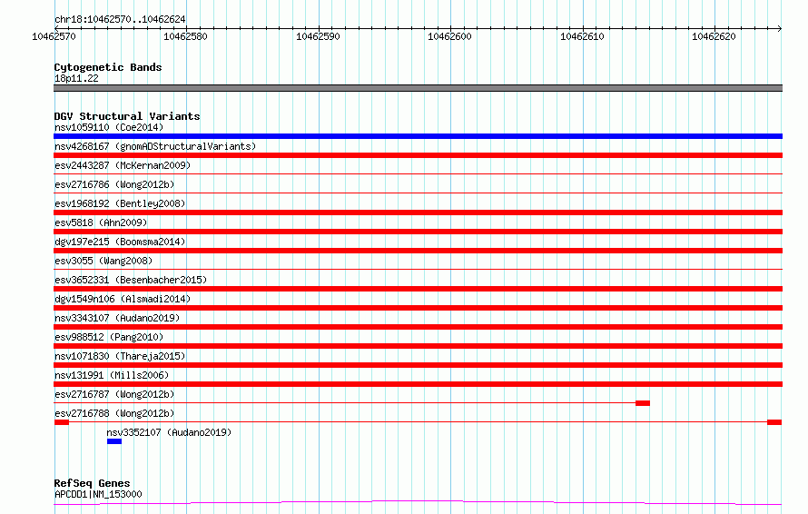Select the blue nsv1059110 variant bar
The height and width of the screenshot is (514, 808).
[x=418, y=136]
